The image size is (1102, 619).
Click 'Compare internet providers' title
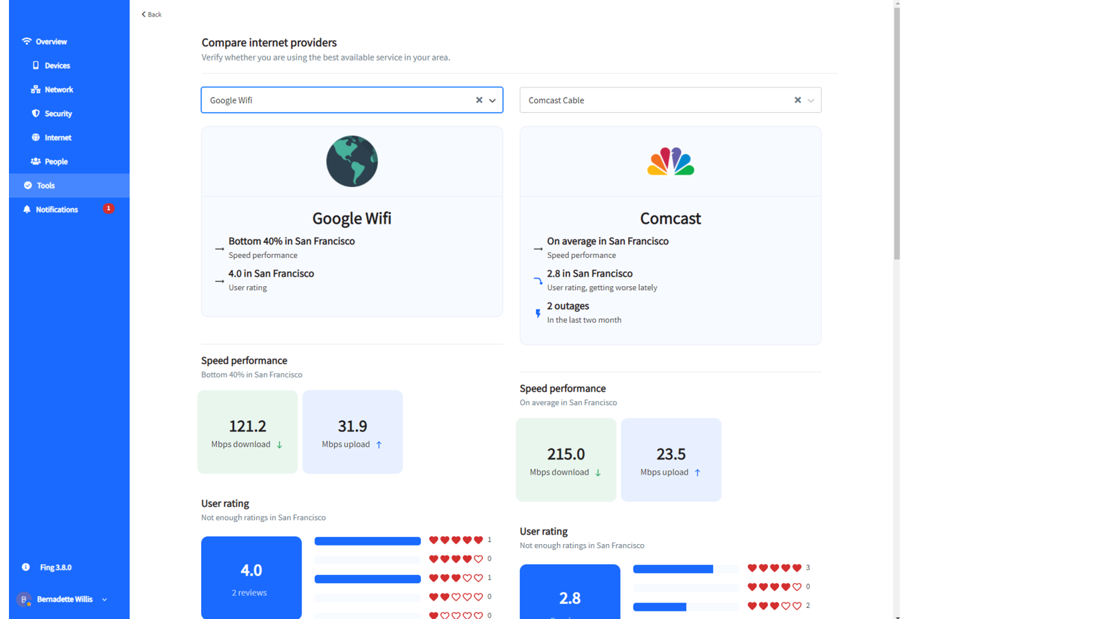coord(269,43)
